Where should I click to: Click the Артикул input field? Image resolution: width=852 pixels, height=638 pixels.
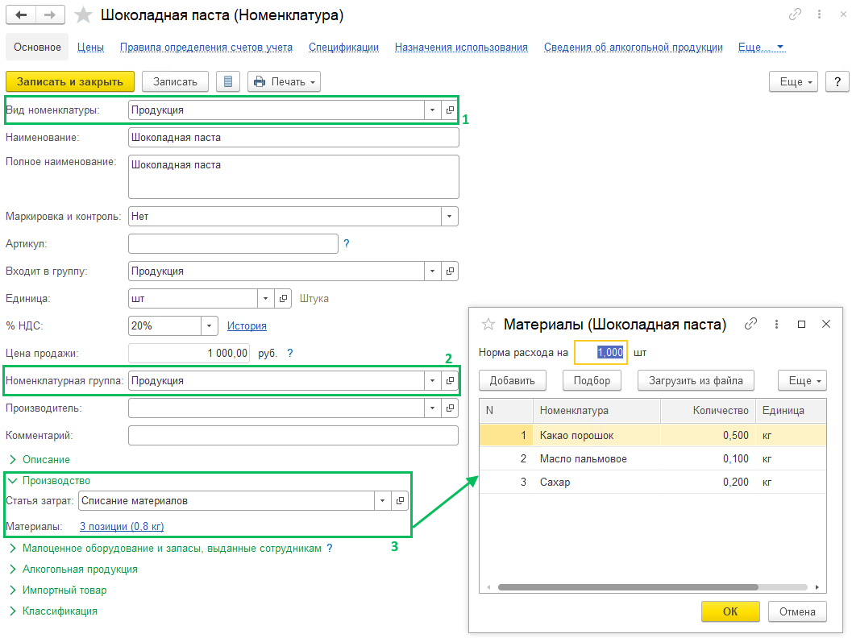tap(233, 244)
